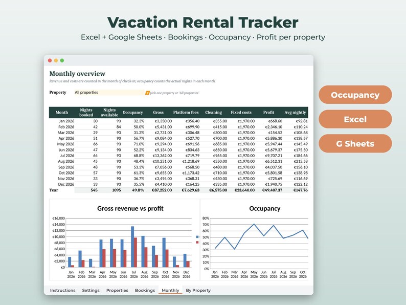The height and width of the screenshot is (305, 406).
Task: Click the average nightly total '€147.76'
Action: tap(301, 190)
